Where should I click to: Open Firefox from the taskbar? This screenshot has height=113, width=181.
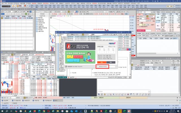tap(35, 111)
